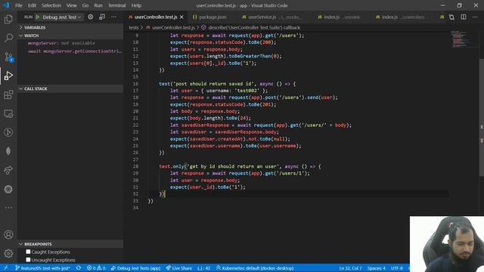Open the Extensions view icon
Viewport: 484px width, 272px height.
pos(8,94)
